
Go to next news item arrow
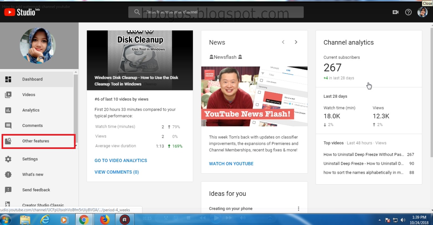point(296,42)
